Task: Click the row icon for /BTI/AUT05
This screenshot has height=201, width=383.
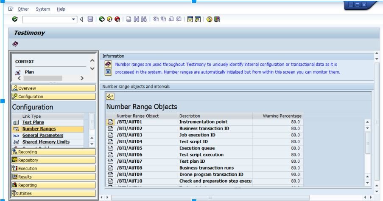Action: click(110, 148)
